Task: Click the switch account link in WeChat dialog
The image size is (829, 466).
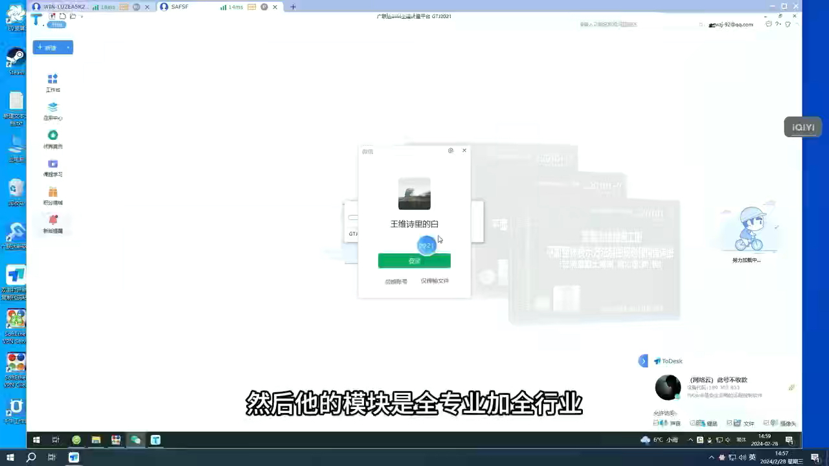Action: [x=396, y=282]
